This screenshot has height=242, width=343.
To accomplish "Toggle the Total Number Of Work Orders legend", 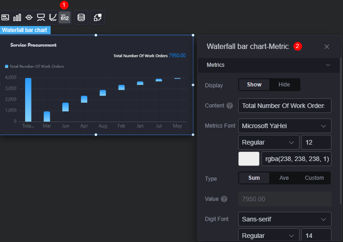I will point(34,66).
